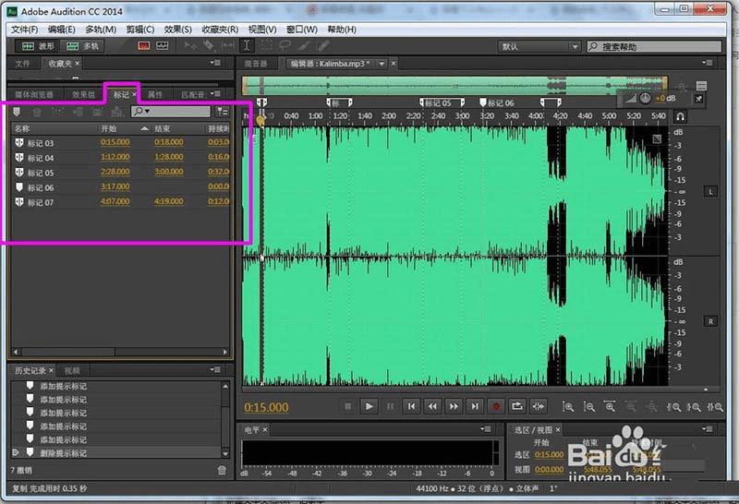Click the red Record button
The height and width of the screenshot is (504, 739).
click(495, 406)
